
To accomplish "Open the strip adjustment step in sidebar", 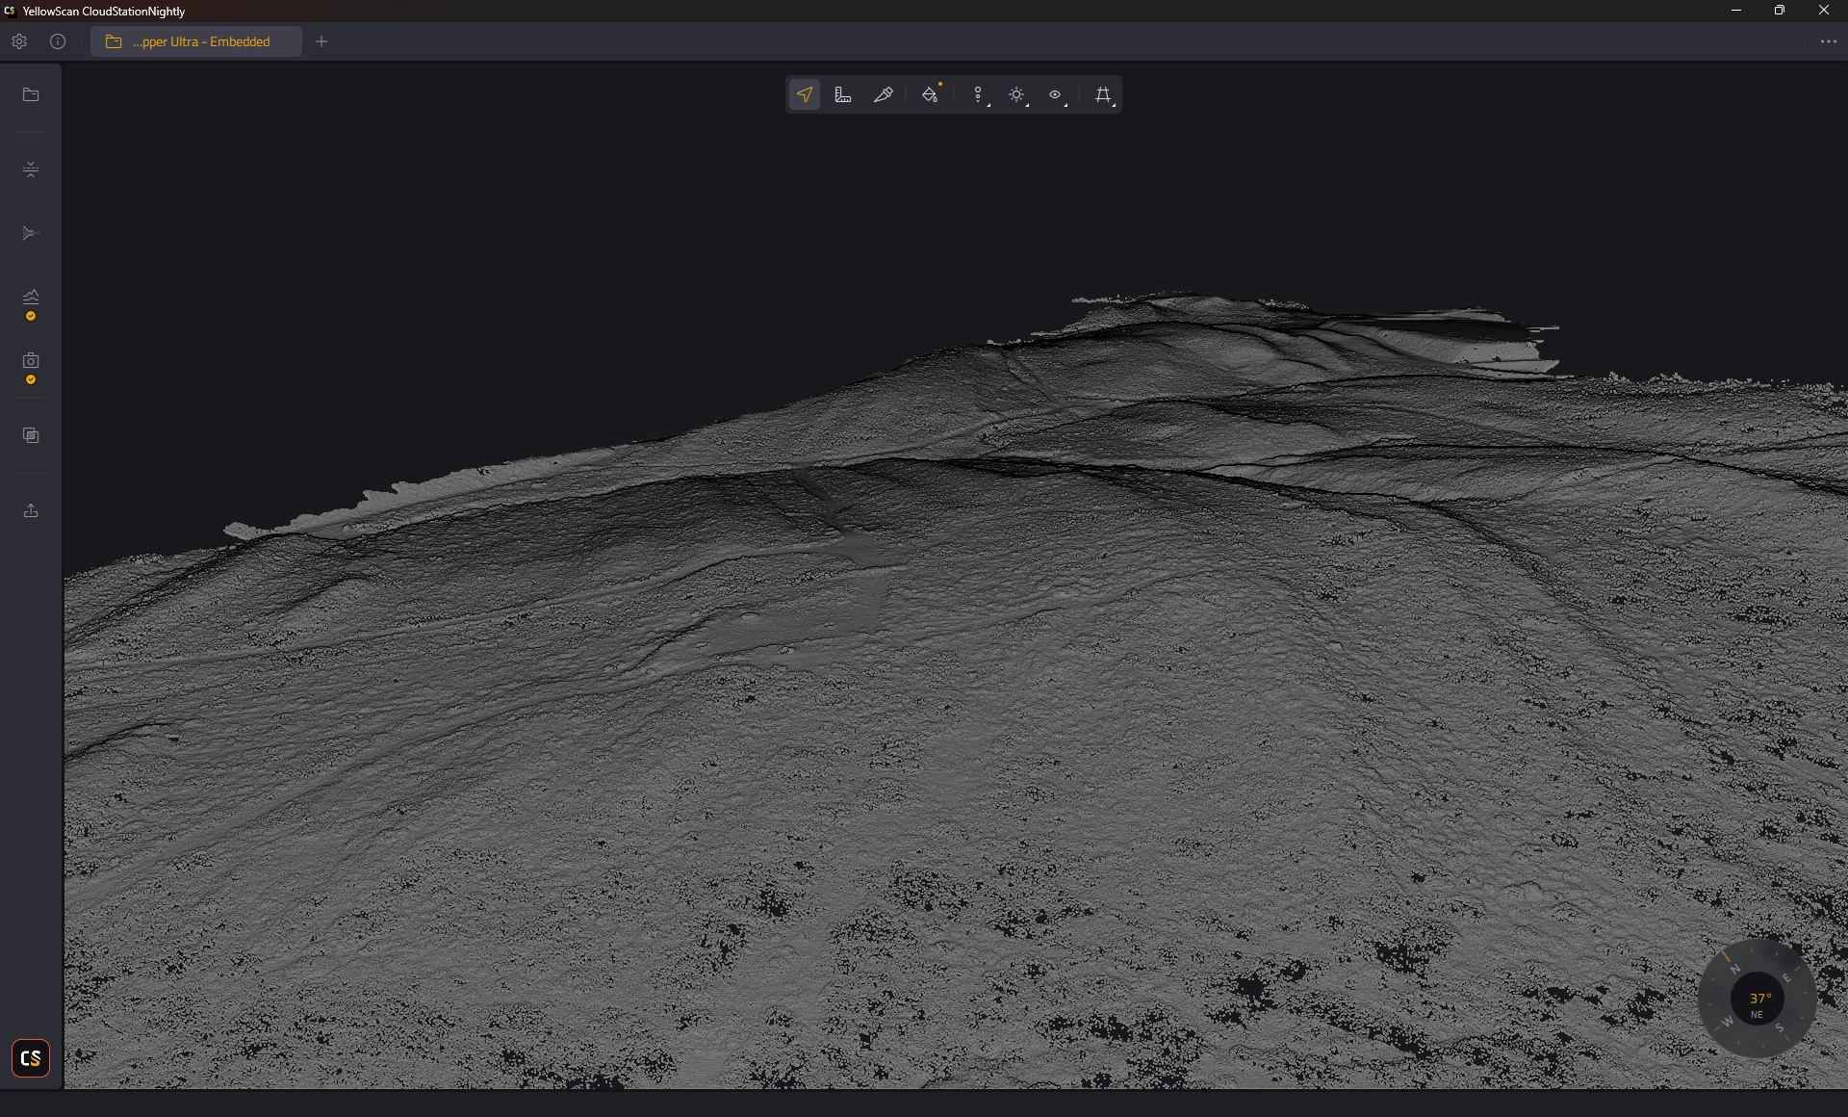I will [x=31, y=169].
